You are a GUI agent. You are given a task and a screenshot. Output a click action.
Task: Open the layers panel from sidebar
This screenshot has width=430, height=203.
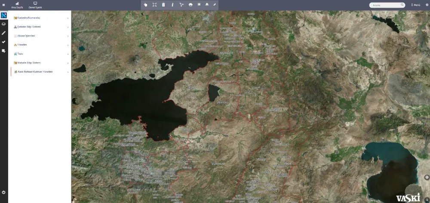click(x=4, y=24)
